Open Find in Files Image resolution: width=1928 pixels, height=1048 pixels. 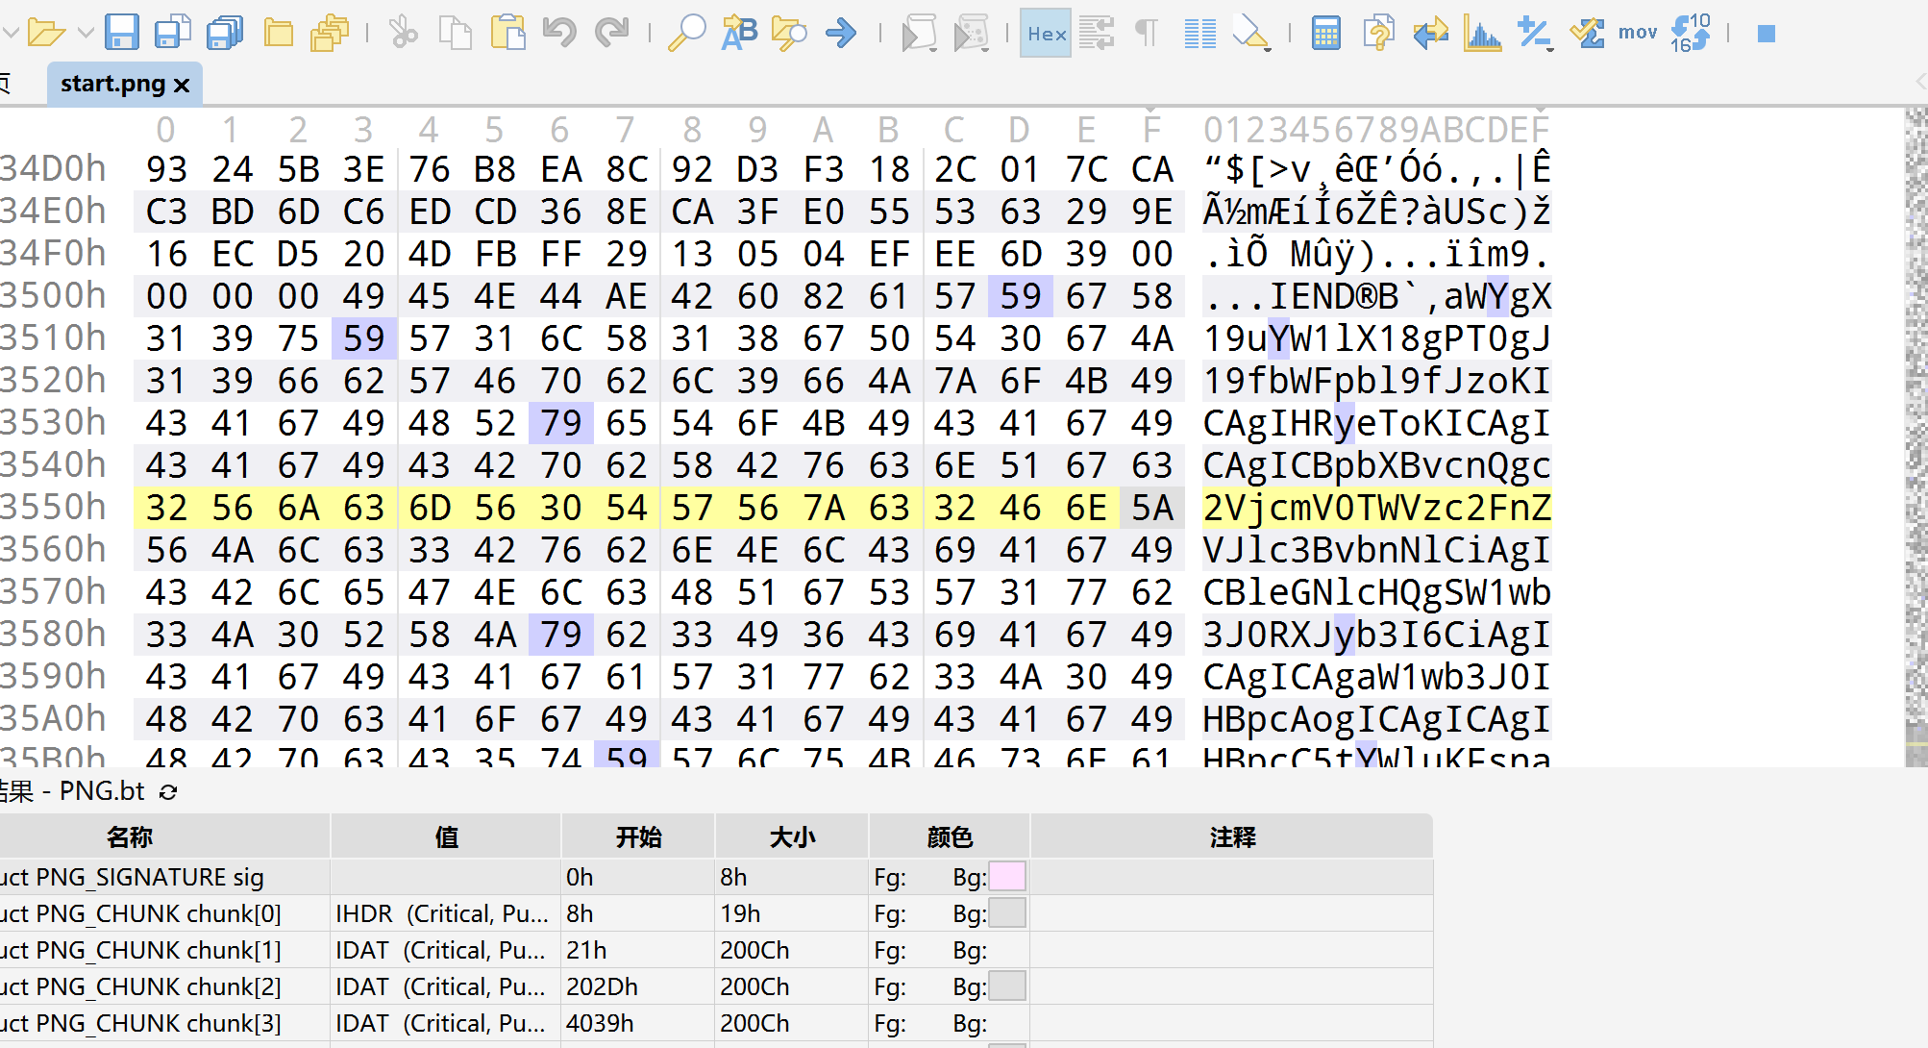coord(789,34)
